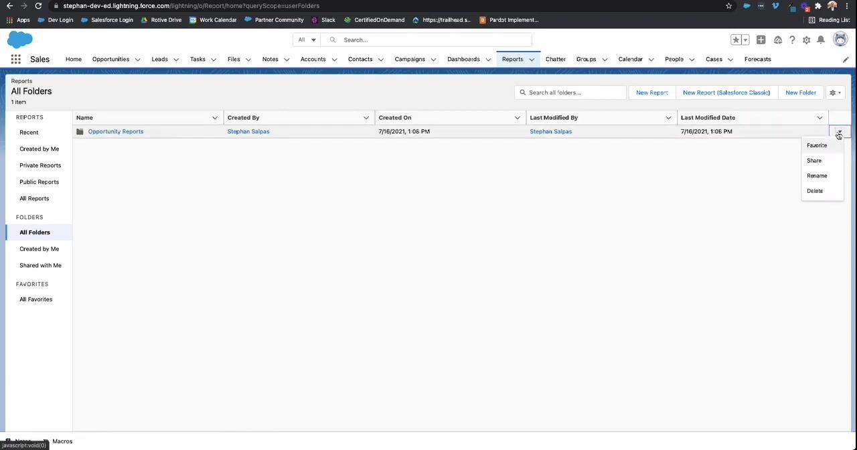Open the Last Modified Date column chevron
This screenshot has height=450, width=857.
[x=820, y=118]
